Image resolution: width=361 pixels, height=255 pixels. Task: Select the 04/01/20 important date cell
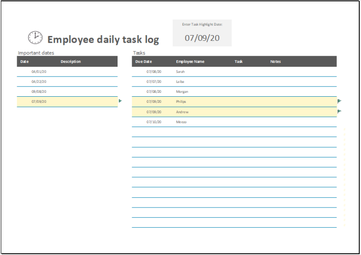coord(39,72)
